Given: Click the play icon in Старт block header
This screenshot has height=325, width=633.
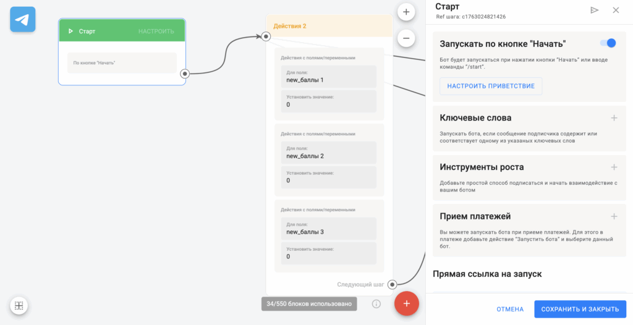Looking at the screenshot, I should [70, 31].
